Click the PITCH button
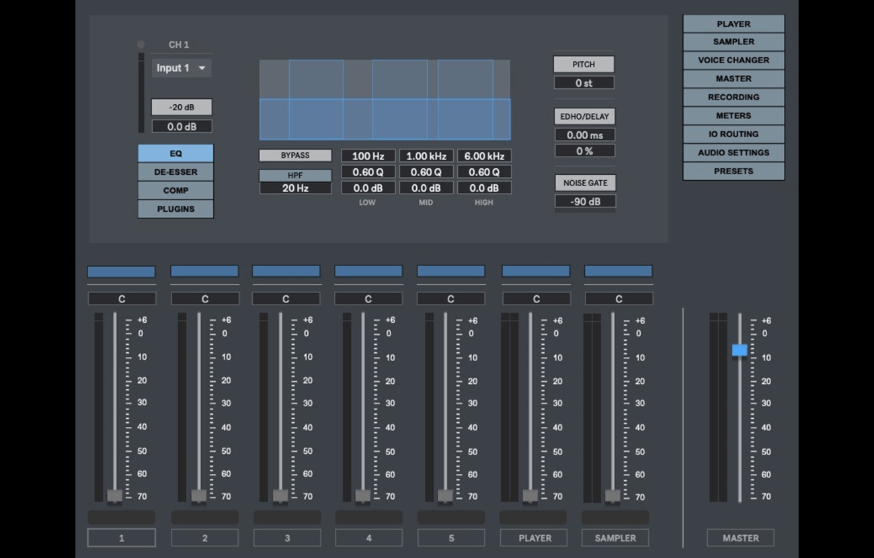 point(584,65)
